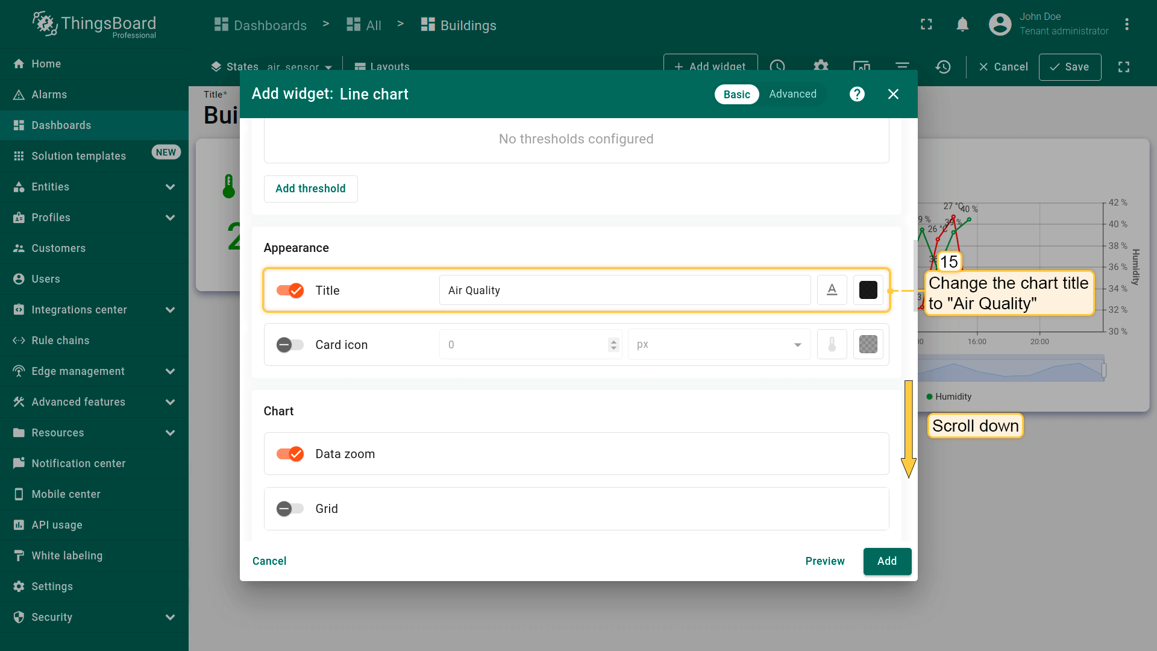Image resolution: width=1157 pixels, height=651 pixels.
Task: Switch to the Advanced tab
Action: (792, 94)
